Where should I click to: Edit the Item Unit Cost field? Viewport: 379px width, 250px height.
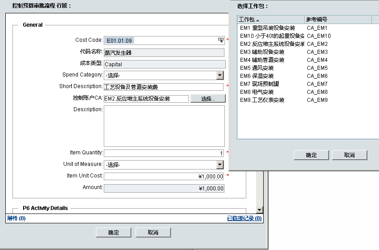click(163, 177)
